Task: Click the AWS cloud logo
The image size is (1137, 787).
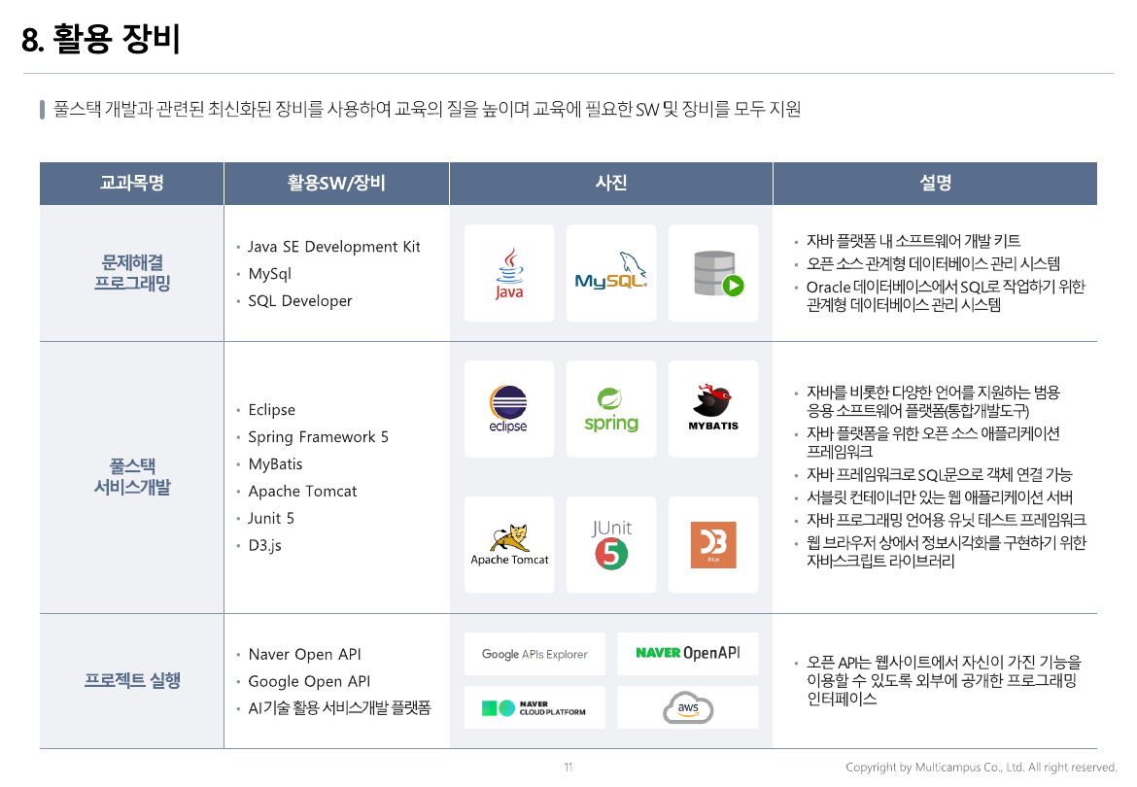Action: (688, 708)
